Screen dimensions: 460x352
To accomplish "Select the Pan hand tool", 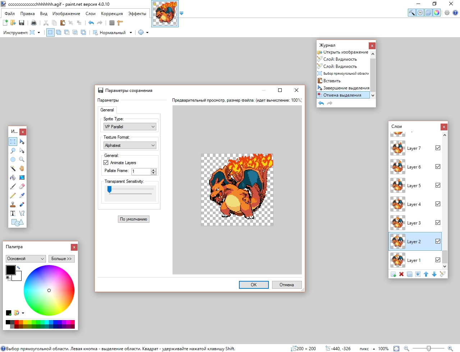I will (22, 168).
